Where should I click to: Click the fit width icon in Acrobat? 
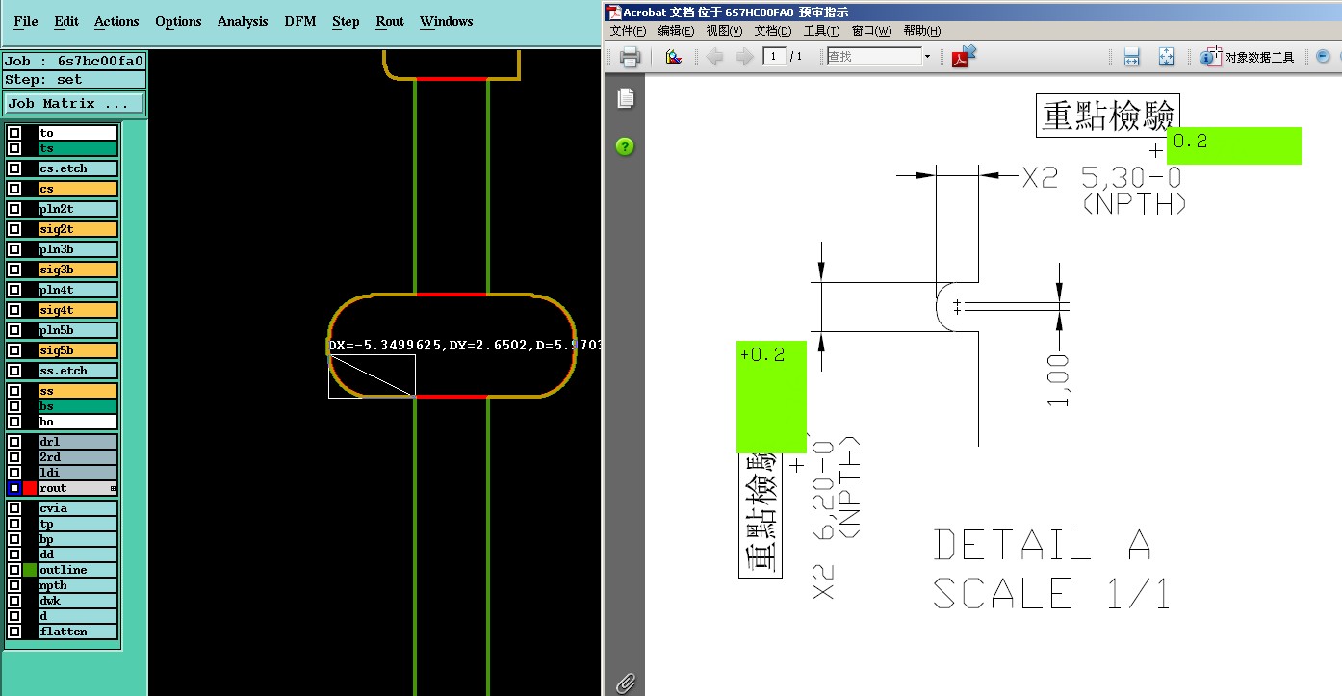[1132, 57]
